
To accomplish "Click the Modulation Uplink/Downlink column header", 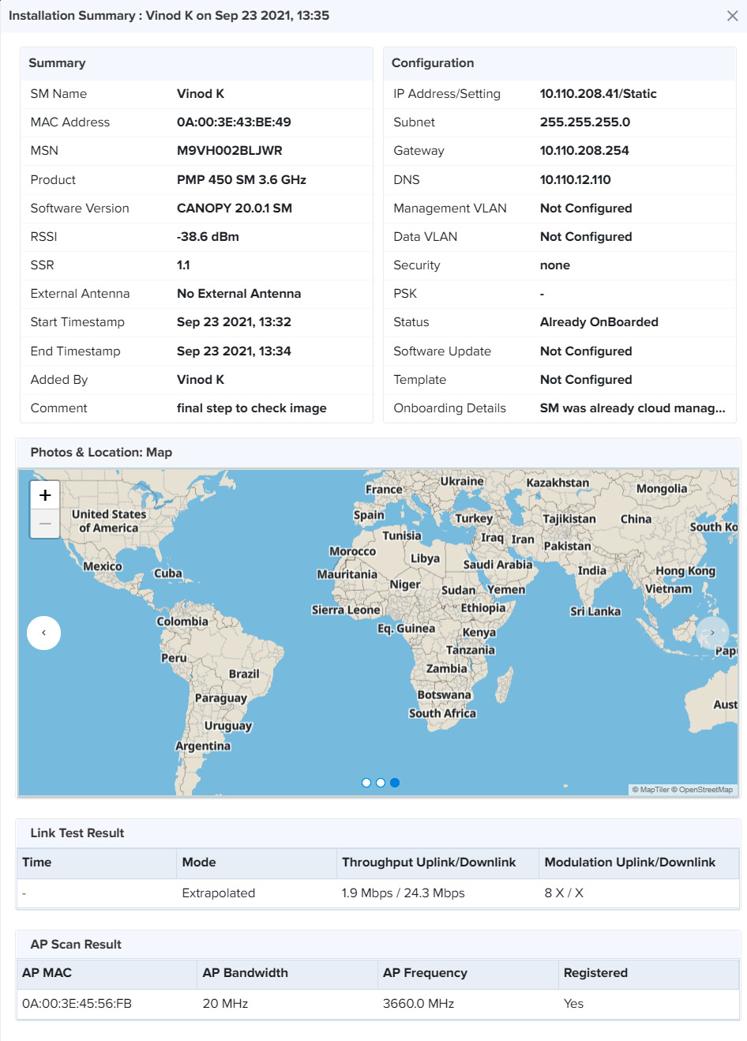I will click(x=629, y=862).
